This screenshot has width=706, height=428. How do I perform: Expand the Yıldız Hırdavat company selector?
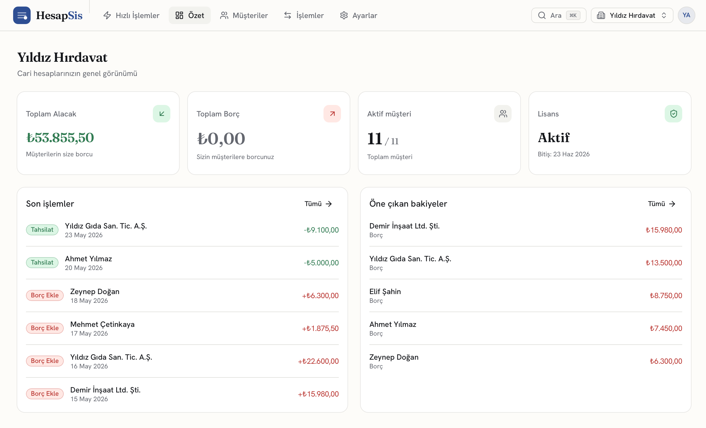tap(632, 15)
